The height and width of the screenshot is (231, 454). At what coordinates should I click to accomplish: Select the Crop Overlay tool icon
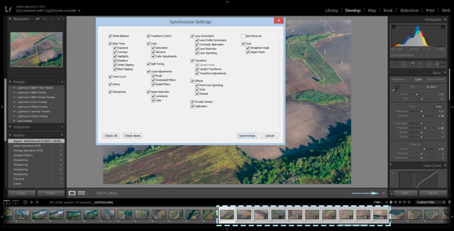[394, 64]
